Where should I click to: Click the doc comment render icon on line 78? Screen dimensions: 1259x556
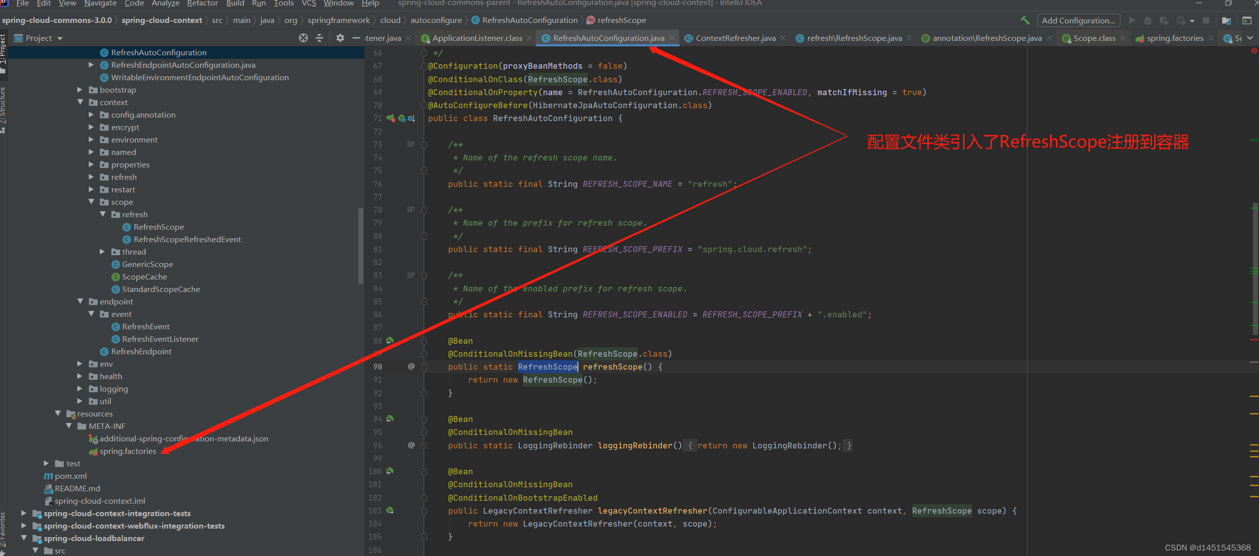coord(411,210)
